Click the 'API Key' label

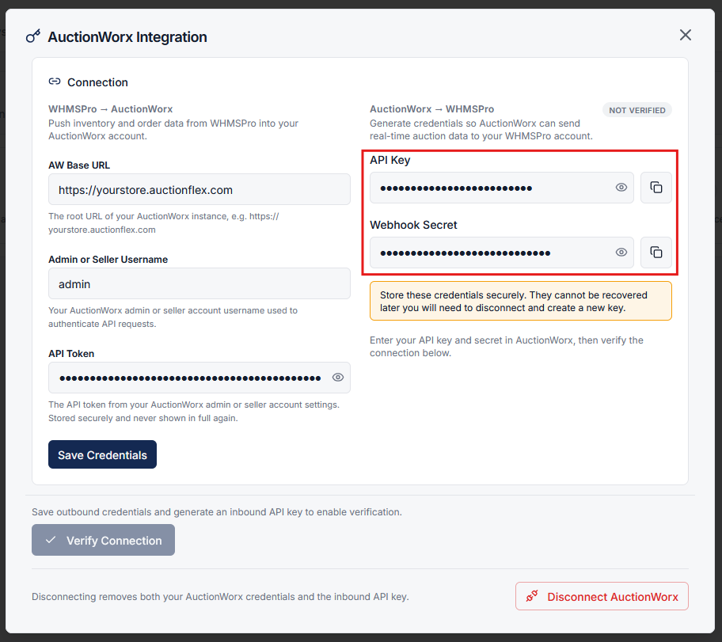389,160
